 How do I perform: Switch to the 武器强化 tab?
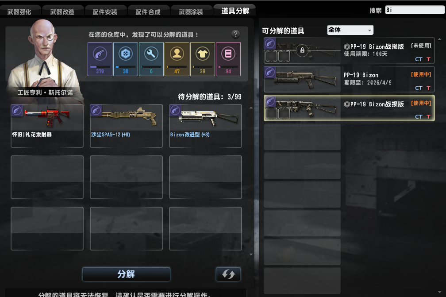(x=19, y=12)
